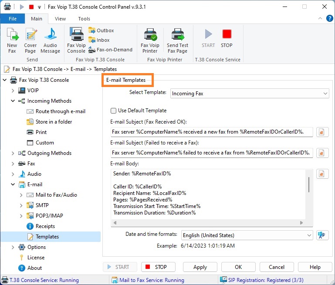
Task: Open the Fax Voip Console ribbon icon
Action: [76, 40]
